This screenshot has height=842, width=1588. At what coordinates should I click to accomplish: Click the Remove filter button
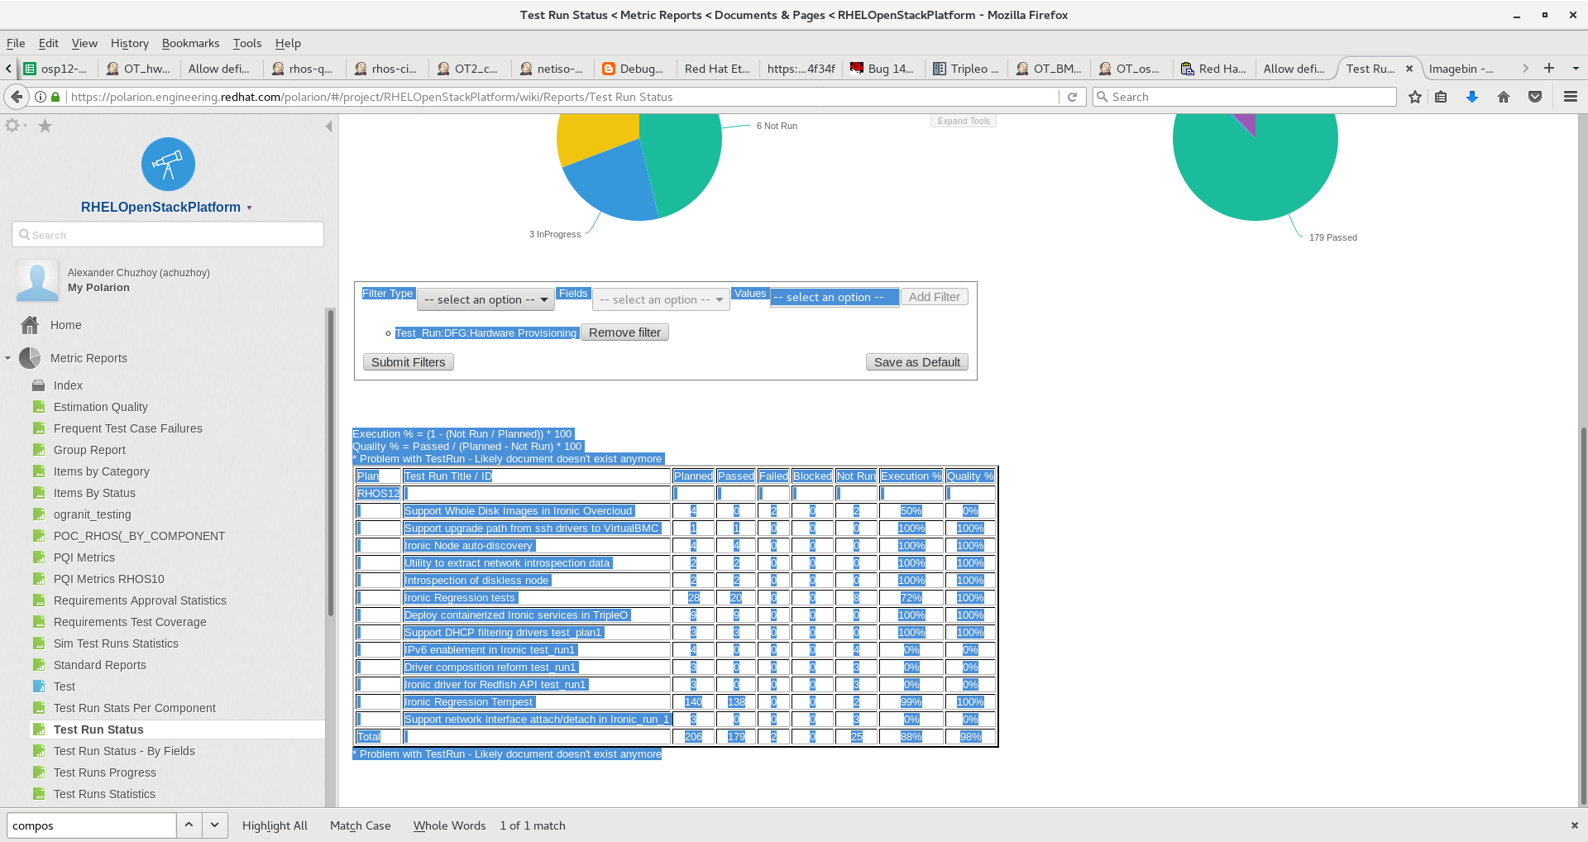click(x=624, y=332)
